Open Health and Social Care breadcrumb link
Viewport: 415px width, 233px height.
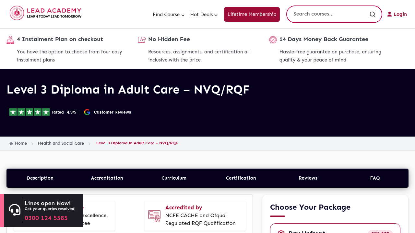click(x=61, y=143)
